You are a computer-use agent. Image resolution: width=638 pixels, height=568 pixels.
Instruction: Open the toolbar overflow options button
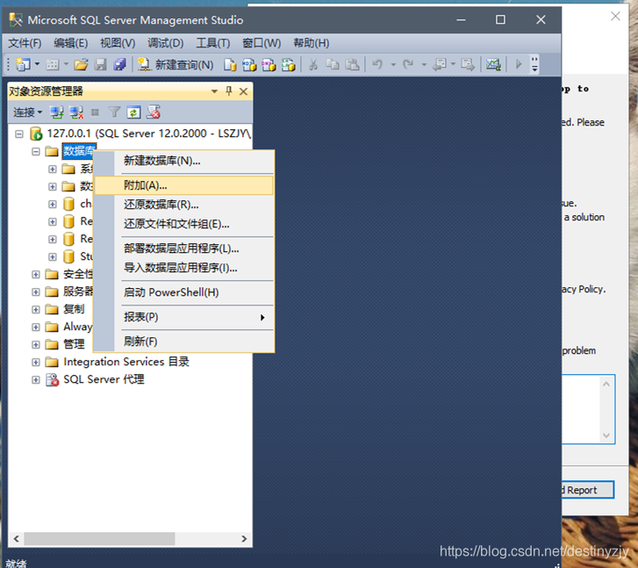pos(534,64)
